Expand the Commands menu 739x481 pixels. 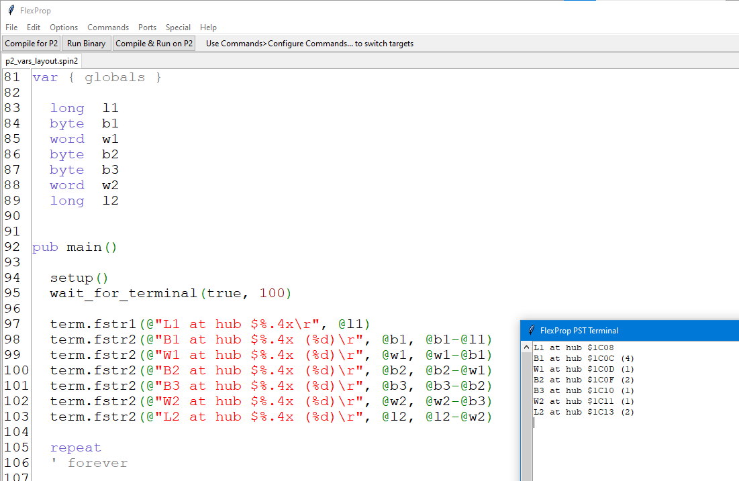point(108,28)
